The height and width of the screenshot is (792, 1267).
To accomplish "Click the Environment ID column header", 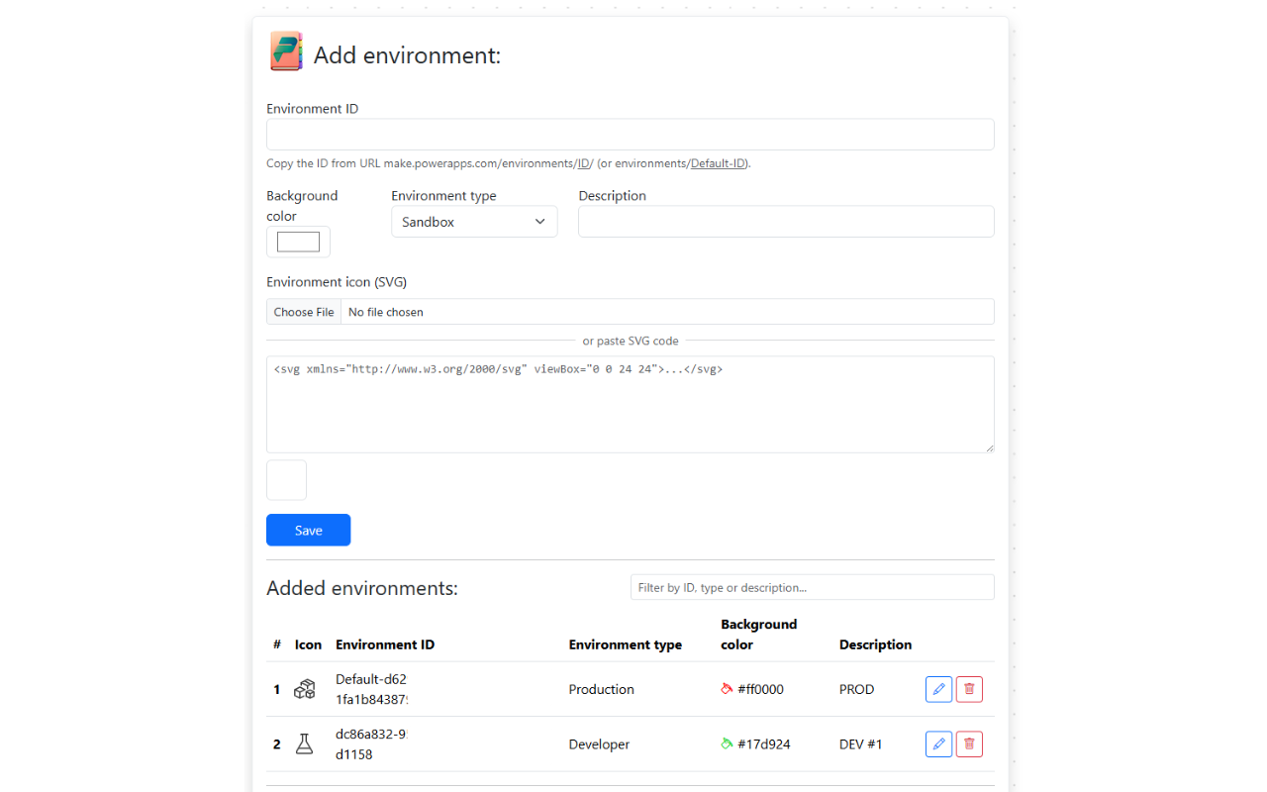I will pyautogui.click(x=385, y=644).
